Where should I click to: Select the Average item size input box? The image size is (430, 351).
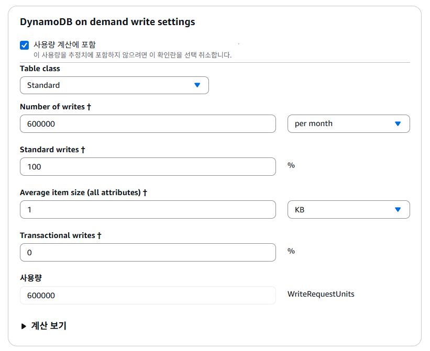(148, 210)
